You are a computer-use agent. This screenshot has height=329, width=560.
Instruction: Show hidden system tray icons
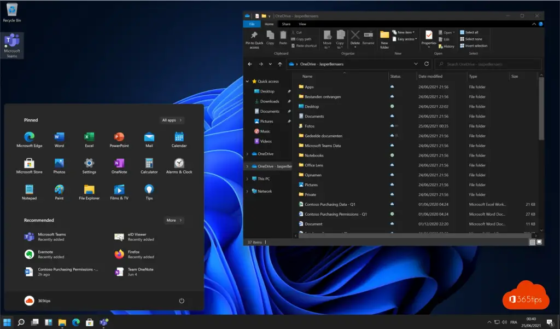coord(489,322)
